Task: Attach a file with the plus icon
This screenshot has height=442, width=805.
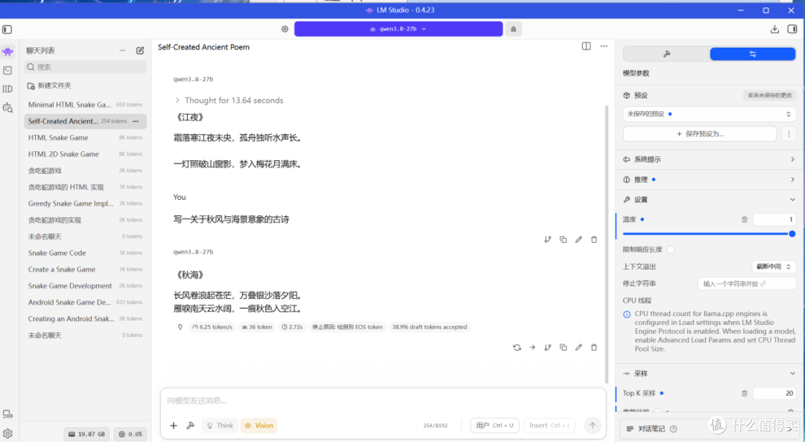Action: click(x=174, y=426)
